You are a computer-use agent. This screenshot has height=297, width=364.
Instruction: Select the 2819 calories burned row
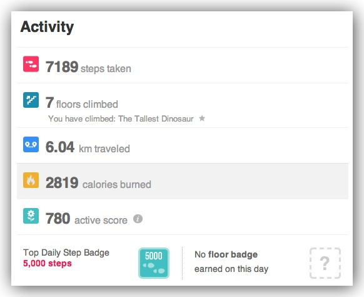click(183, 181)
